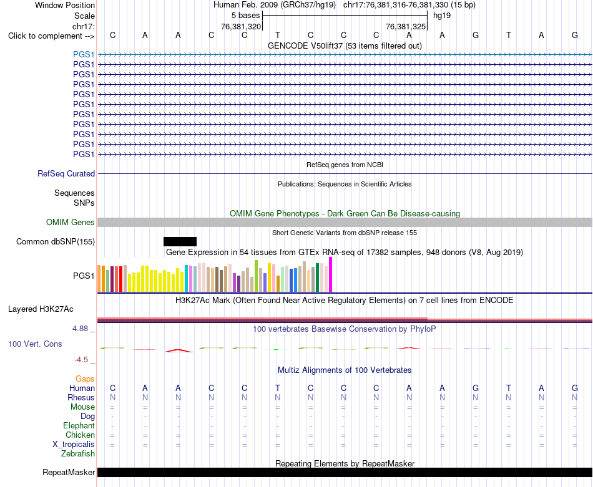Click 'Short Genetic Variants from dbSNP' title
Image resolution: width=593 pixels, height=487 pixels.
tap(345, 233)
